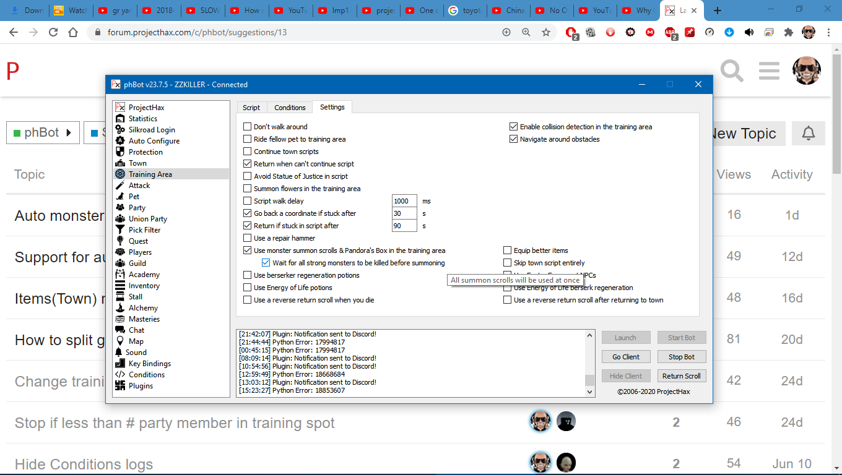Open the forum search magnifier icon

tap(732, 71)
